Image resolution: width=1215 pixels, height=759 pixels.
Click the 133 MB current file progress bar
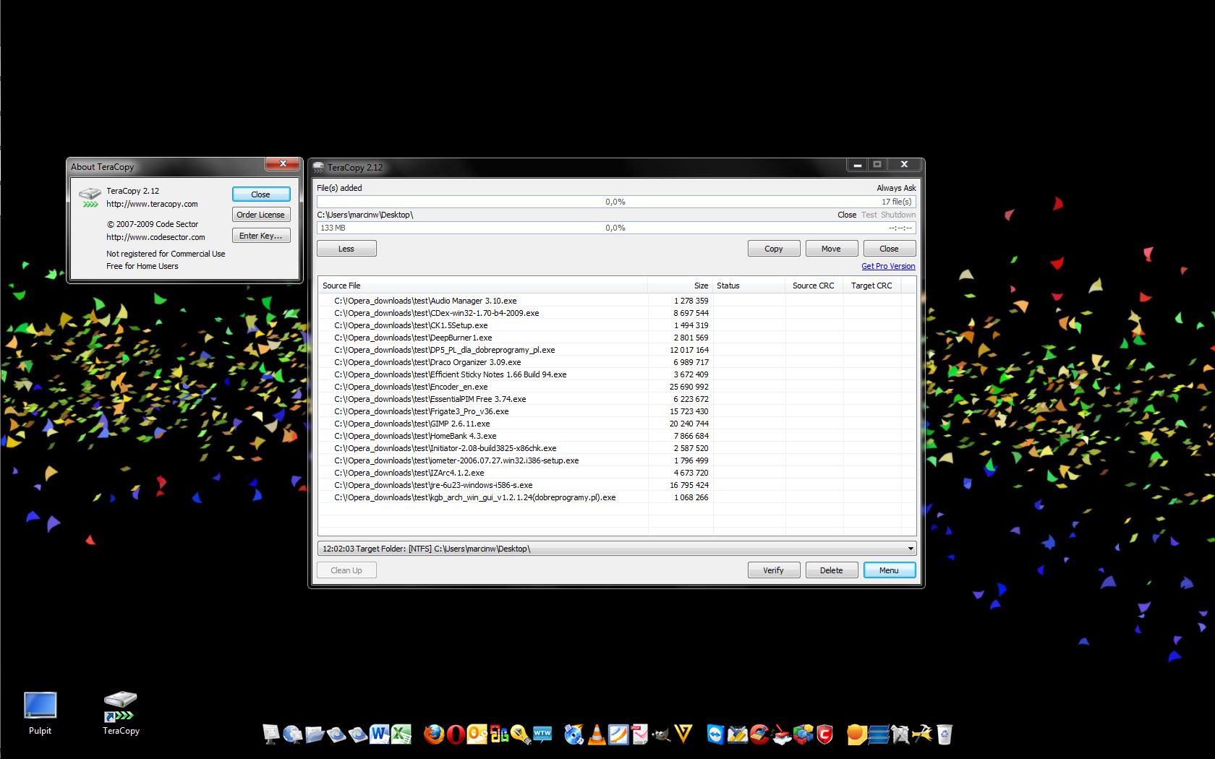coord(616,228)
